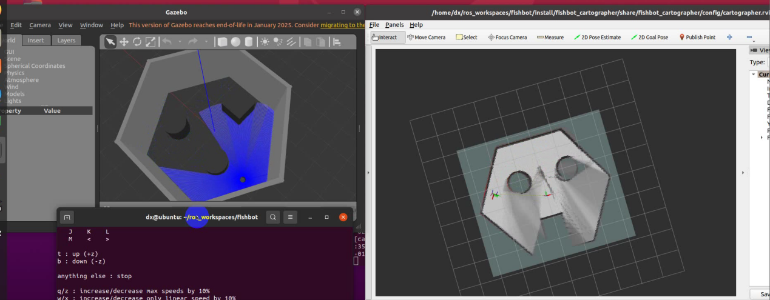Collapse the RViz right Views panel handle

coord(744,173)
